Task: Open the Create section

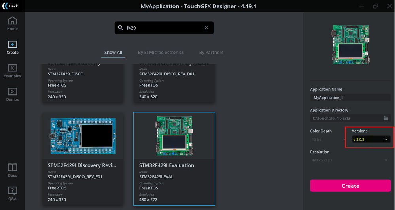Action: 12,47
